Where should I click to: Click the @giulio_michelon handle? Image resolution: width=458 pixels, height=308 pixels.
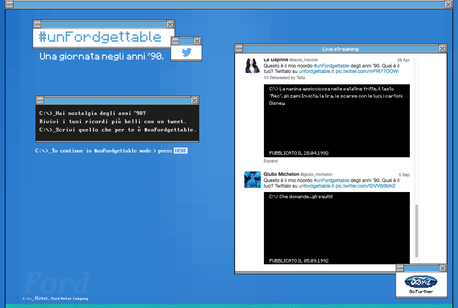pos(316,174)
